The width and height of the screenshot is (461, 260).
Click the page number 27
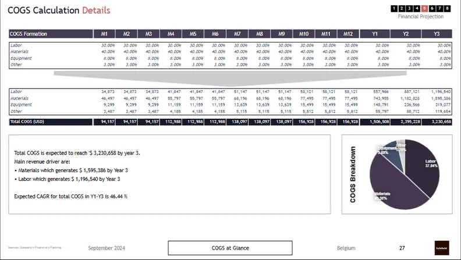point(402,248)
